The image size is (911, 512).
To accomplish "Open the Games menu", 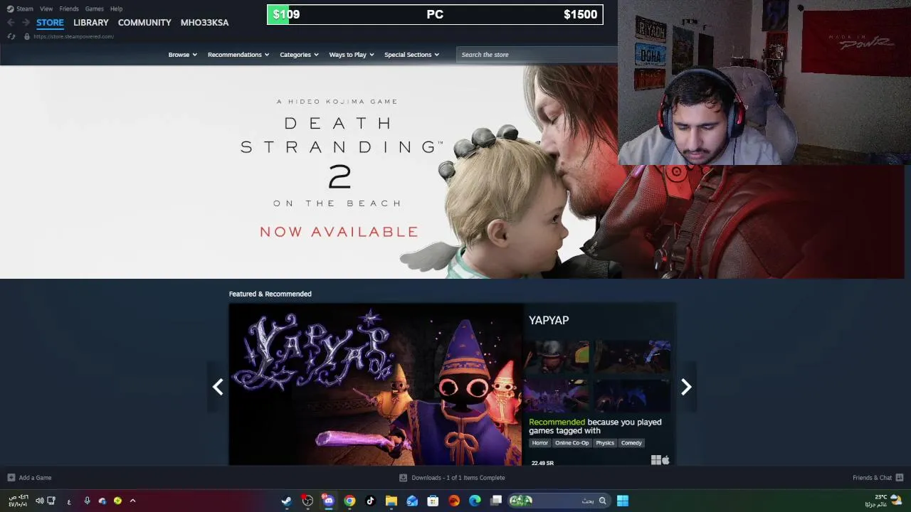I will coord(94,9).
